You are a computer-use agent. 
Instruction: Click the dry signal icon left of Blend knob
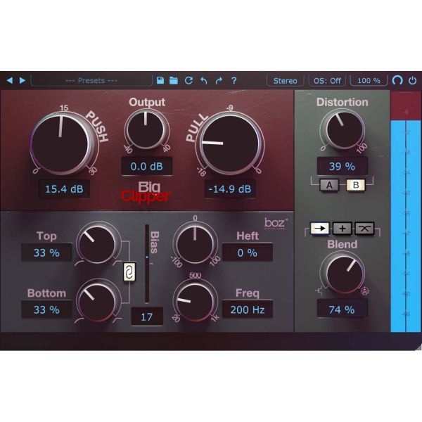(x=319, y=291)
